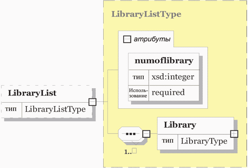
Task: Click the тип label in LibraryList box
Action: (x=11, y=109)
